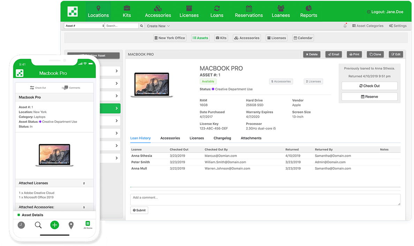Switch to the Attachments tab

tap(251, 138)
